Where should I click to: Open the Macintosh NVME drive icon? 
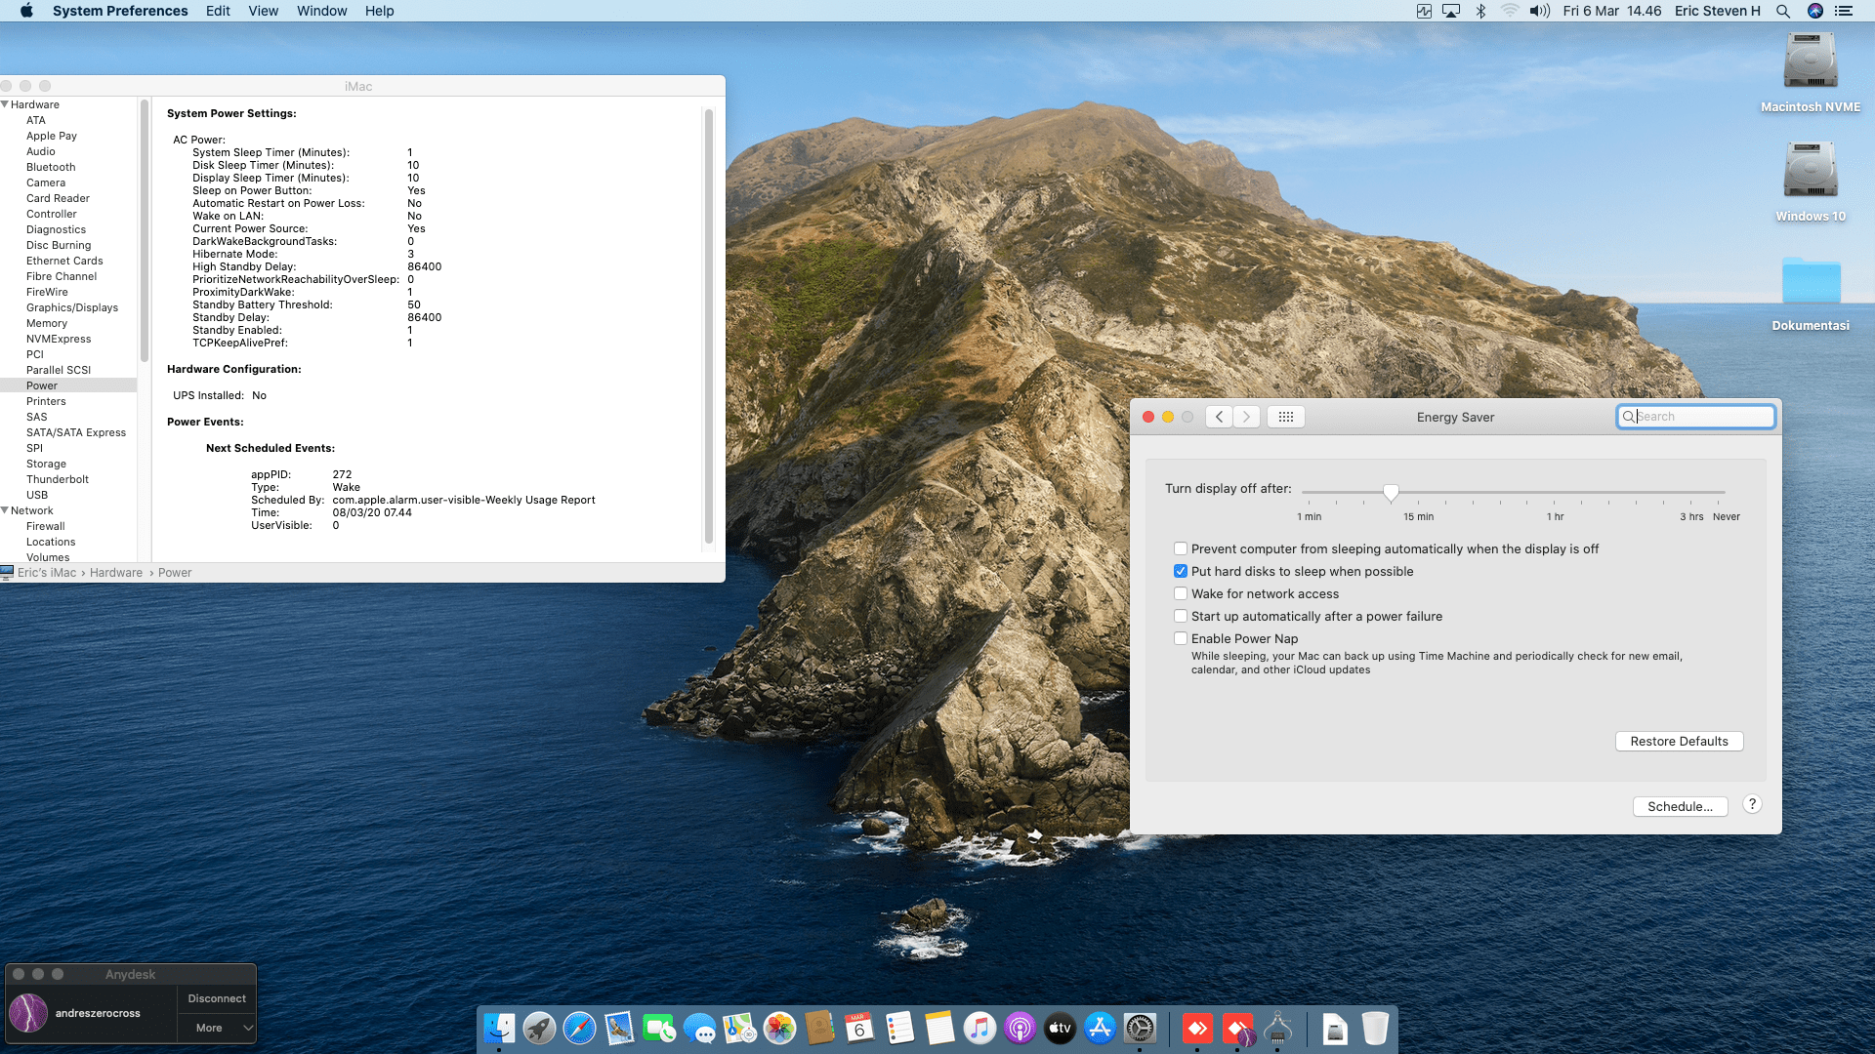(x=1810, y=61)
